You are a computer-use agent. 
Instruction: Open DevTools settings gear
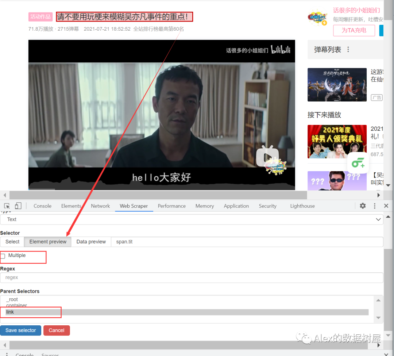363,206
